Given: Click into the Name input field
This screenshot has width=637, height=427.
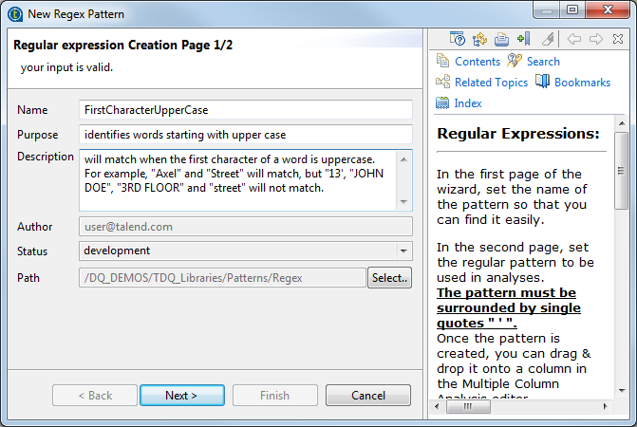Looking at the screenshot, I should pos(245,110).
